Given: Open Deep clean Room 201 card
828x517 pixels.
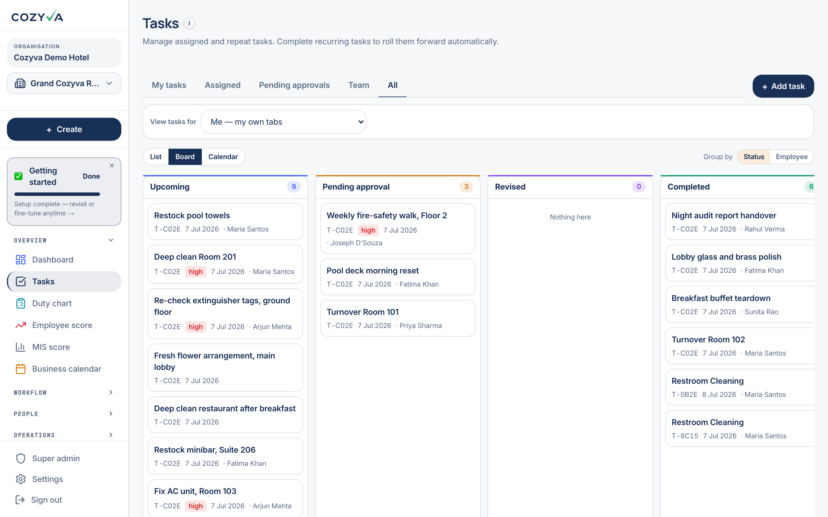Looking at the screenshot, I should tap(225, 264).
